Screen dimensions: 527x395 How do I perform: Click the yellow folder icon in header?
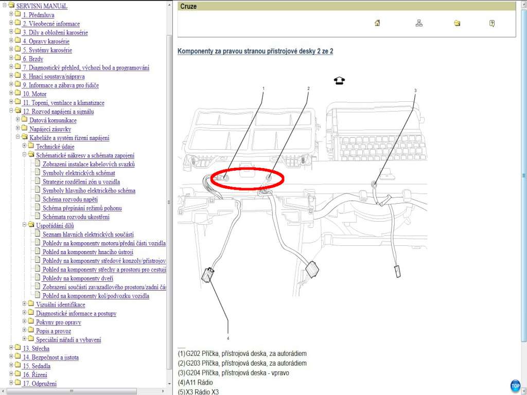click(x=457, y=23)
